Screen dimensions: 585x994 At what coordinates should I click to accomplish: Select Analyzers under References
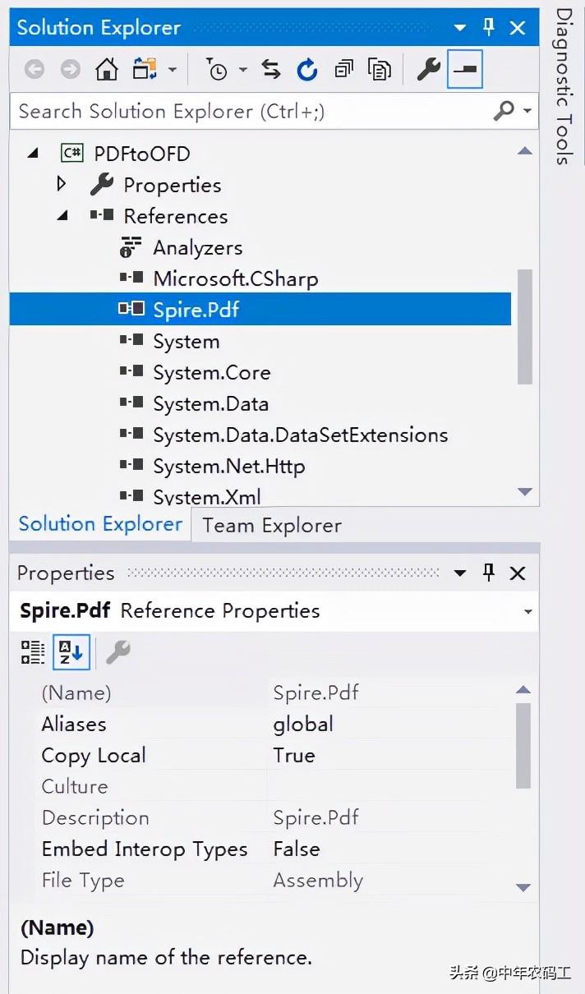[x=197, y=247]
